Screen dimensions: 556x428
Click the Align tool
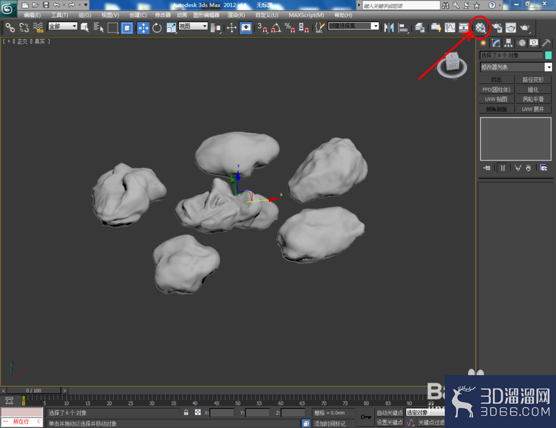pyautogui.click(x=403, y=27)
